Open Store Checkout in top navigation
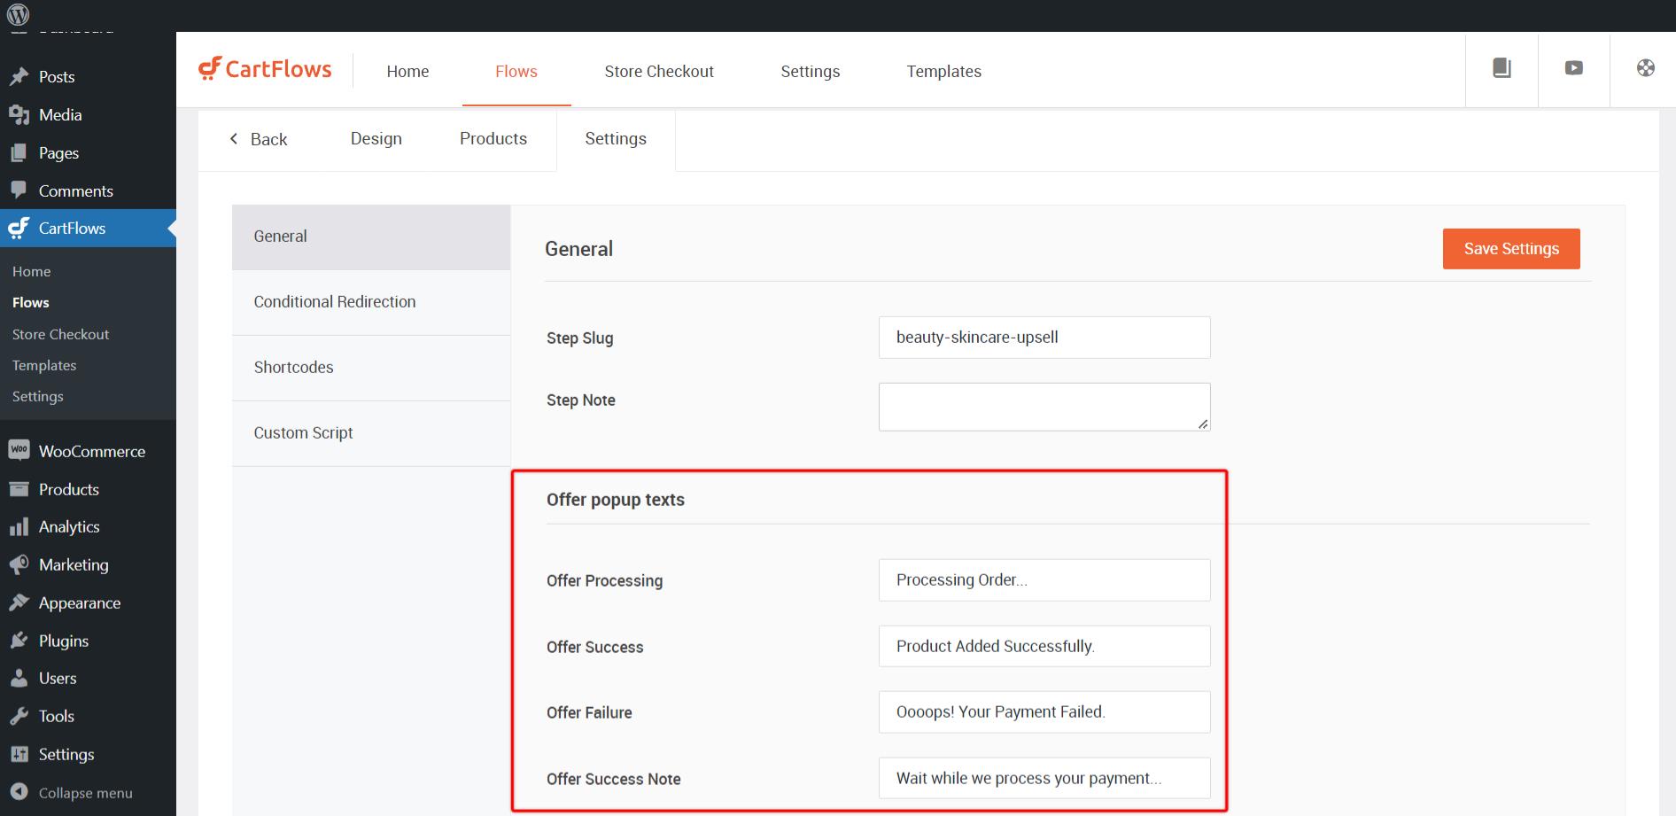The width and height of the screenshot is (1676, 816). tap(658, 72)
